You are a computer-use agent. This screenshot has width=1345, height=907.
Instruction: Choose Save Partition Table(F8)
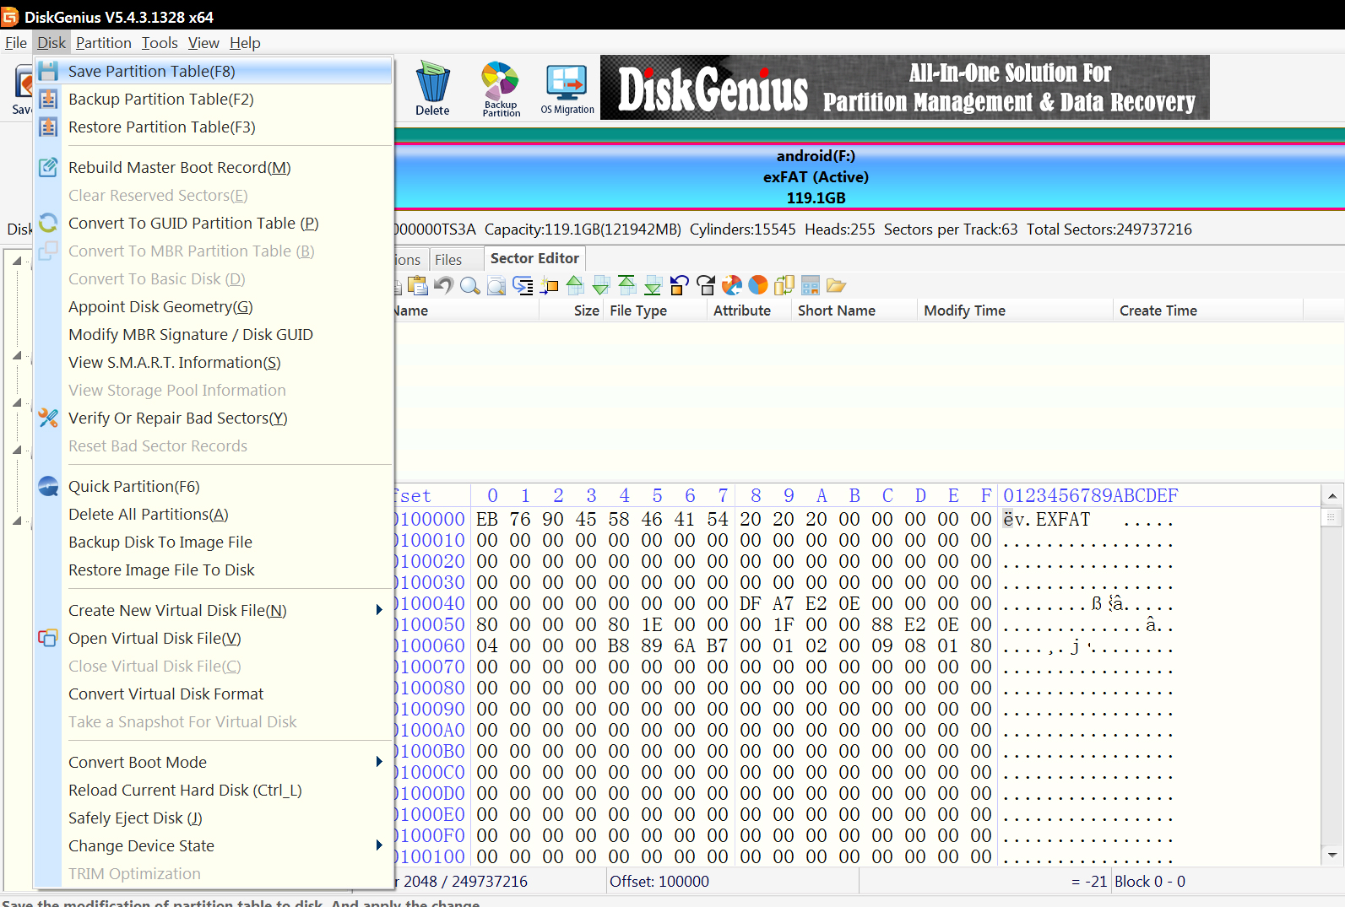pyautogui.click(x=214, y=72)
